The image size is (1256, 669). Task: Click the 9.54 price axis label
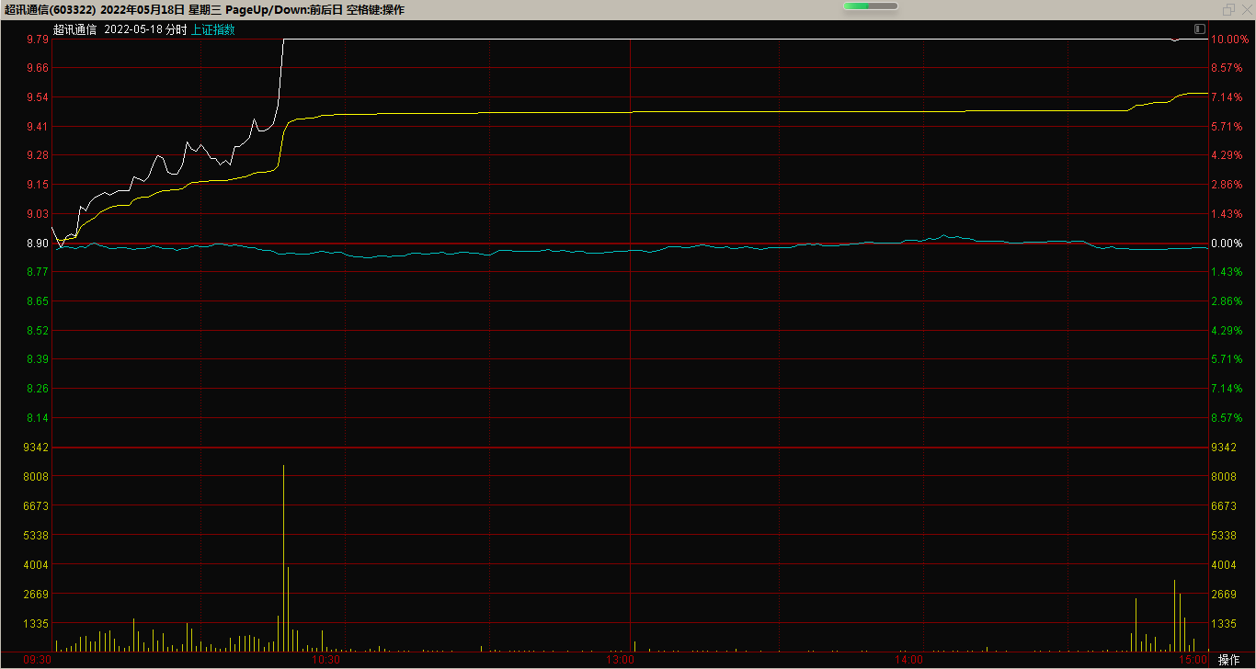pyautogui.click(x=38, y=97)
